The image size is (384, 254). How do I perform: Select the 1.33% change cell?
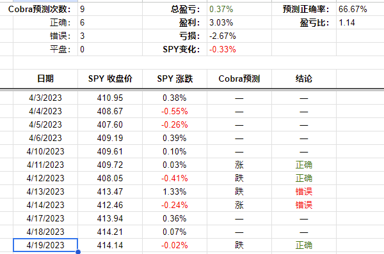(x=175, y=191)
